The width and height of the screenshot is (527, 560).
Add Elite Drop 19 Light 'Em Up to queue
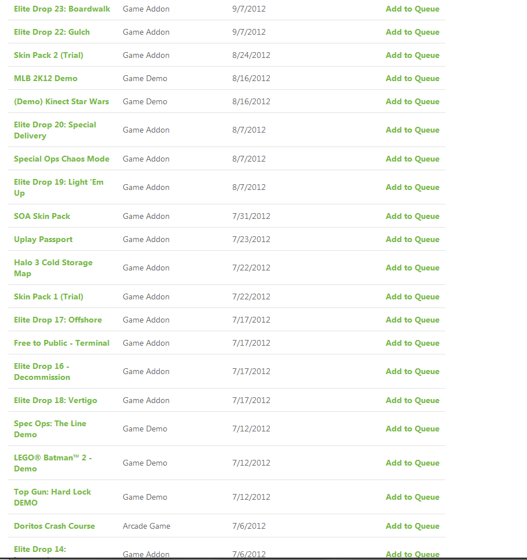412,188
